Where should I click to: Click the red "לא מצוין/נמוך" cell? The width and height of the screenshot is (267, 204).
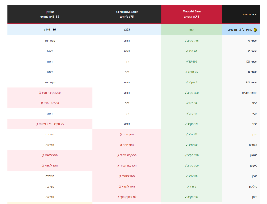[127, 197]
